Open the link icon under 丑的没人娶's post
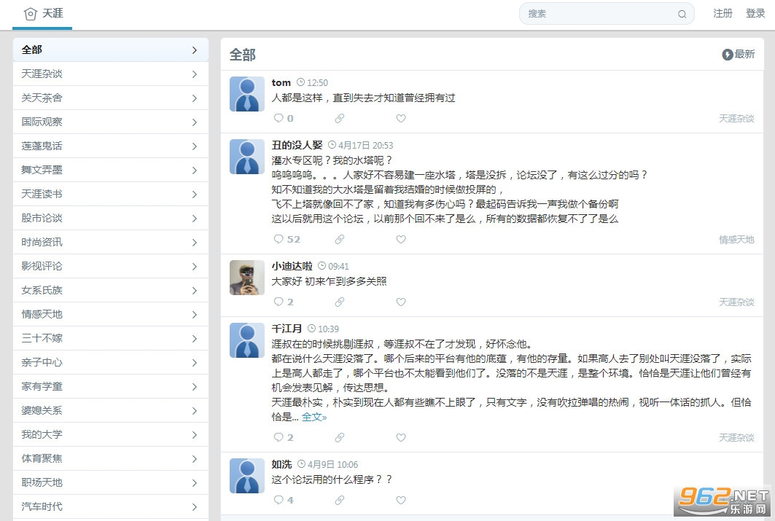Viewport: 775px width, 521px height. (x=340, y=238)
